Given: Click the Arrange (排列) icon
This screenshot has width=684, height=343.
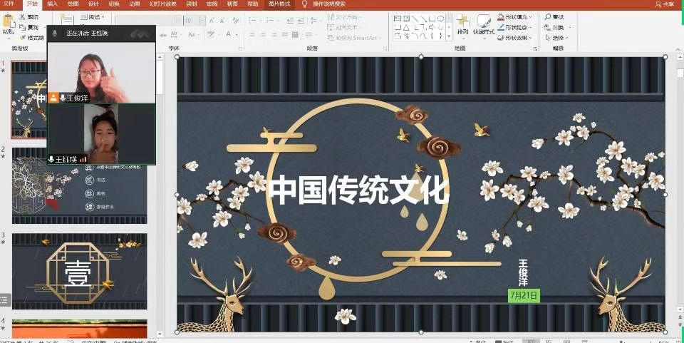Looking at the screenshot, I should pyautogui.click(x=463, y=20).
